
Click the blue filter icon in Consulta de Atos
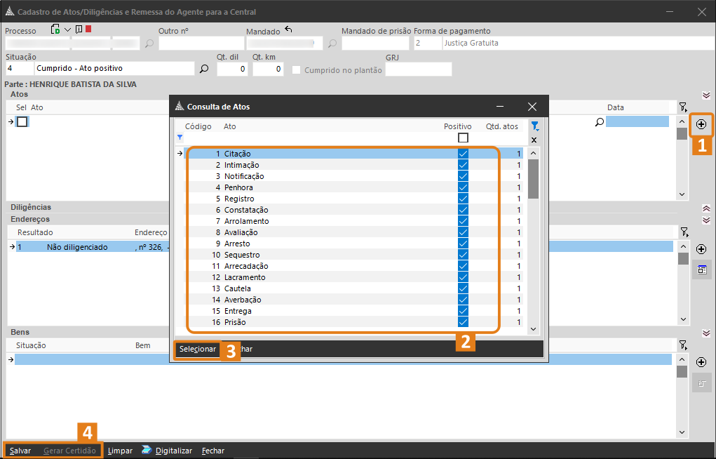[x=534, y=126]
